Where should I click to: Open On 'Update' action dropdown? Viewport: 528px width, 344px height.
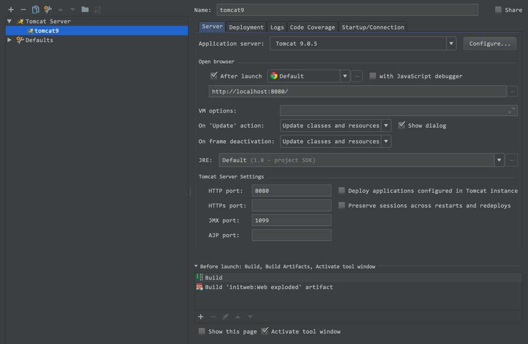(386, 126)
